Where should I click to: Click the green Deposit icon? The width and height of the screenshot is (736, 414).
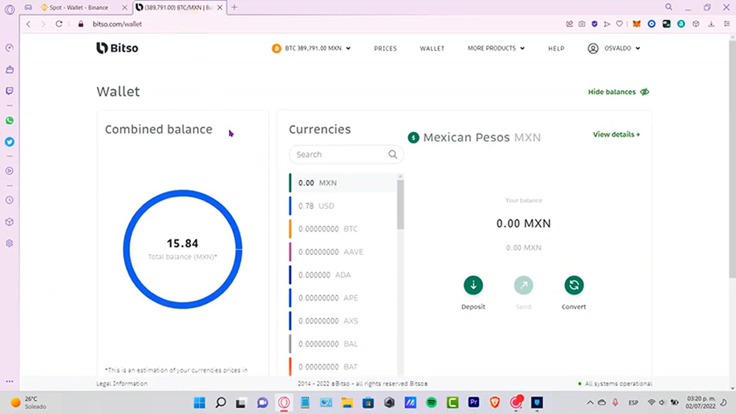point(473,285)
